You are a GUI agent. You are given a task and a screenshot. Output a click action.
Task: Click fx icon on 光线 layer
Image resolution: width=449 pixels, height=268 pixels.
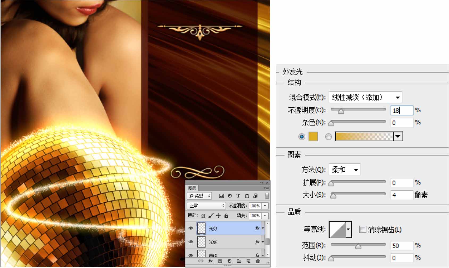tap(257, 242)
